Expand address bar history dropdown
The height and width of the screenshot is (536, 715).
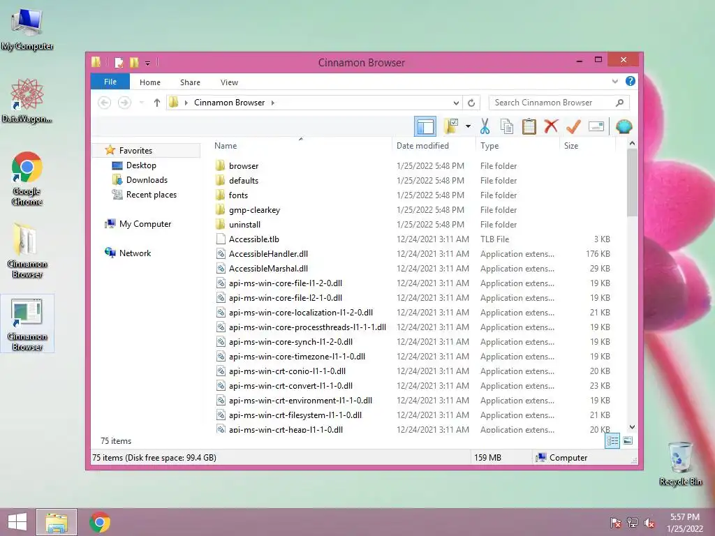pos(456,103)
